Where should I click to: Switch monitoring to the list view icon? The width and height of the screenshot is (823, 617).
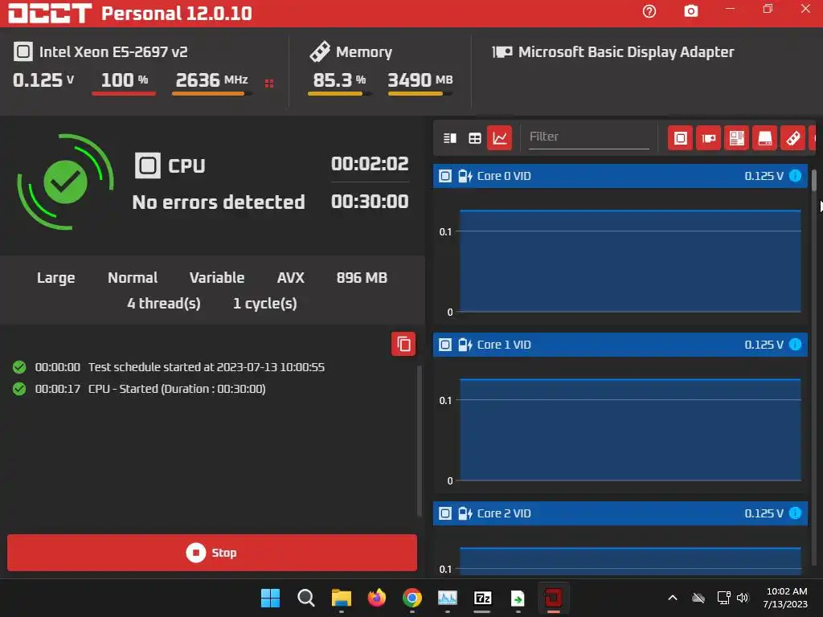click(450, 138)
